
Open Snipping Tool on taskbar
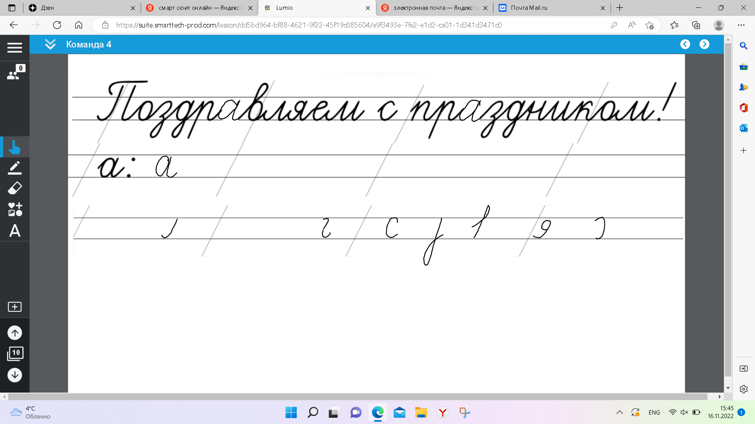point(464,412)
